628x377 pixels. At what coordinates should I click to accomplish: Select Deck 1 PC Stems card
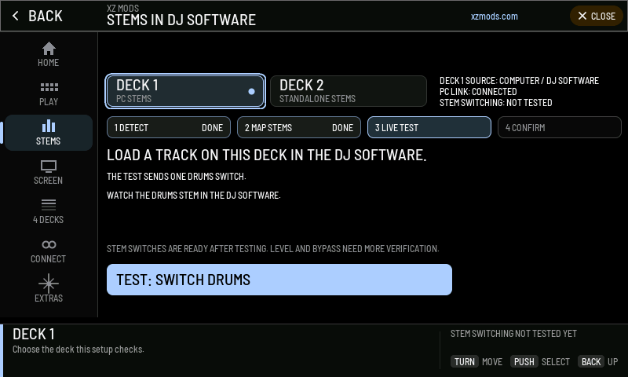(185, 91)
